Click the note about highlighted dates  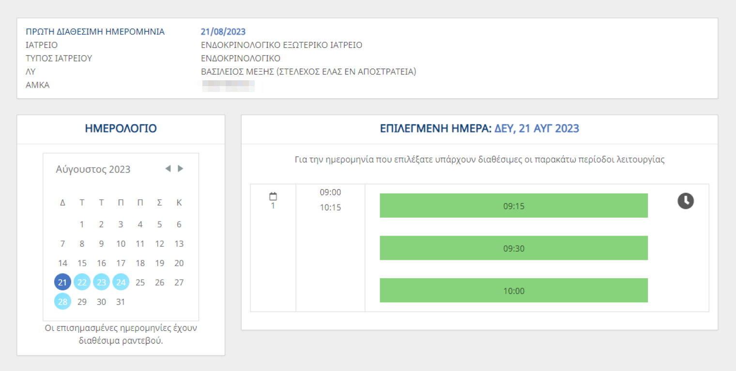(x=121, y=334)
